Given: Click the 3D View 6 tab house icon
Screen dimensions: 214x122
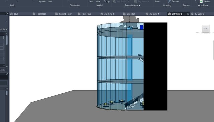Looking at the screenshot, I should (x=170, y=14).
